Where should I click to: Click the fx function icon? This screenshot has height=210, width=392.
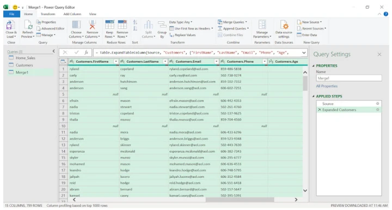click(x=86, y=52)
